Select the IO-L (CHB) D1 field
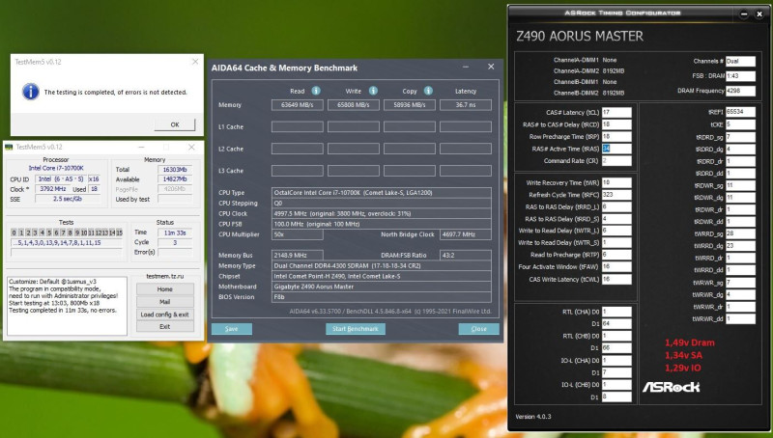Viewport: 773px width, 438px height. click(x=616, y=397)
